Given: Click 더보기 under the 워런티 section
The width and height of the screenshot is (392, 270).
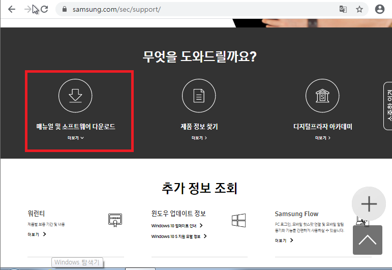Looking at the screenshot, I should 37,234.
